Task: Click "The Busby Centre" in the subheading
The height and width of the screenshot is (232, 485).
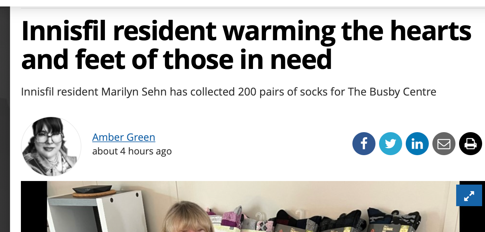Action: 392,92
